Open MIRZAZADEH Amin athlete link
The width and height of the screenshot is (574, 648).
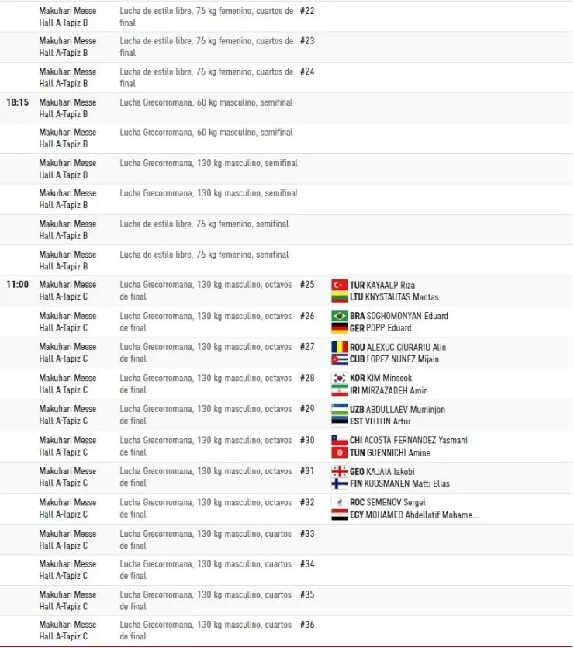point(397,390)
